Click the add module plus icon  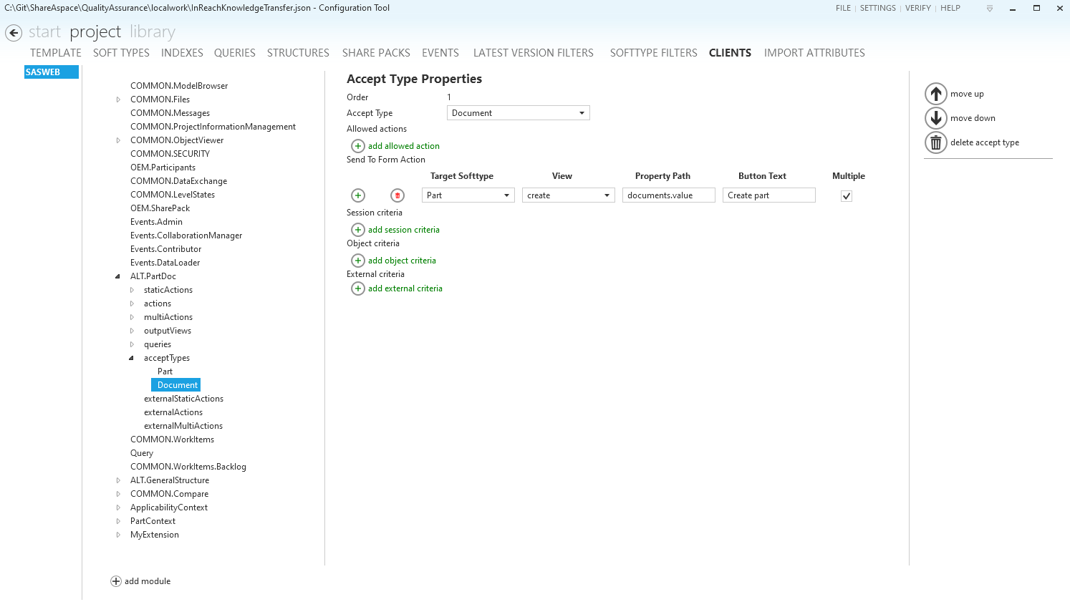pyautogui.click(x=116, y=581)
